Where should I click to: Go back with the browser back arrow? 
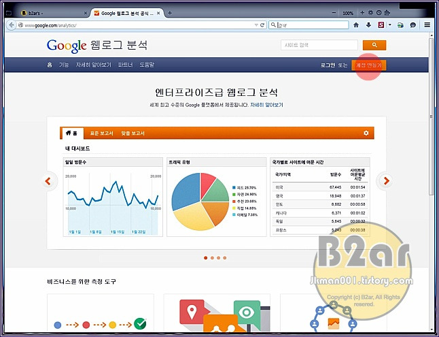coord(11,25)
